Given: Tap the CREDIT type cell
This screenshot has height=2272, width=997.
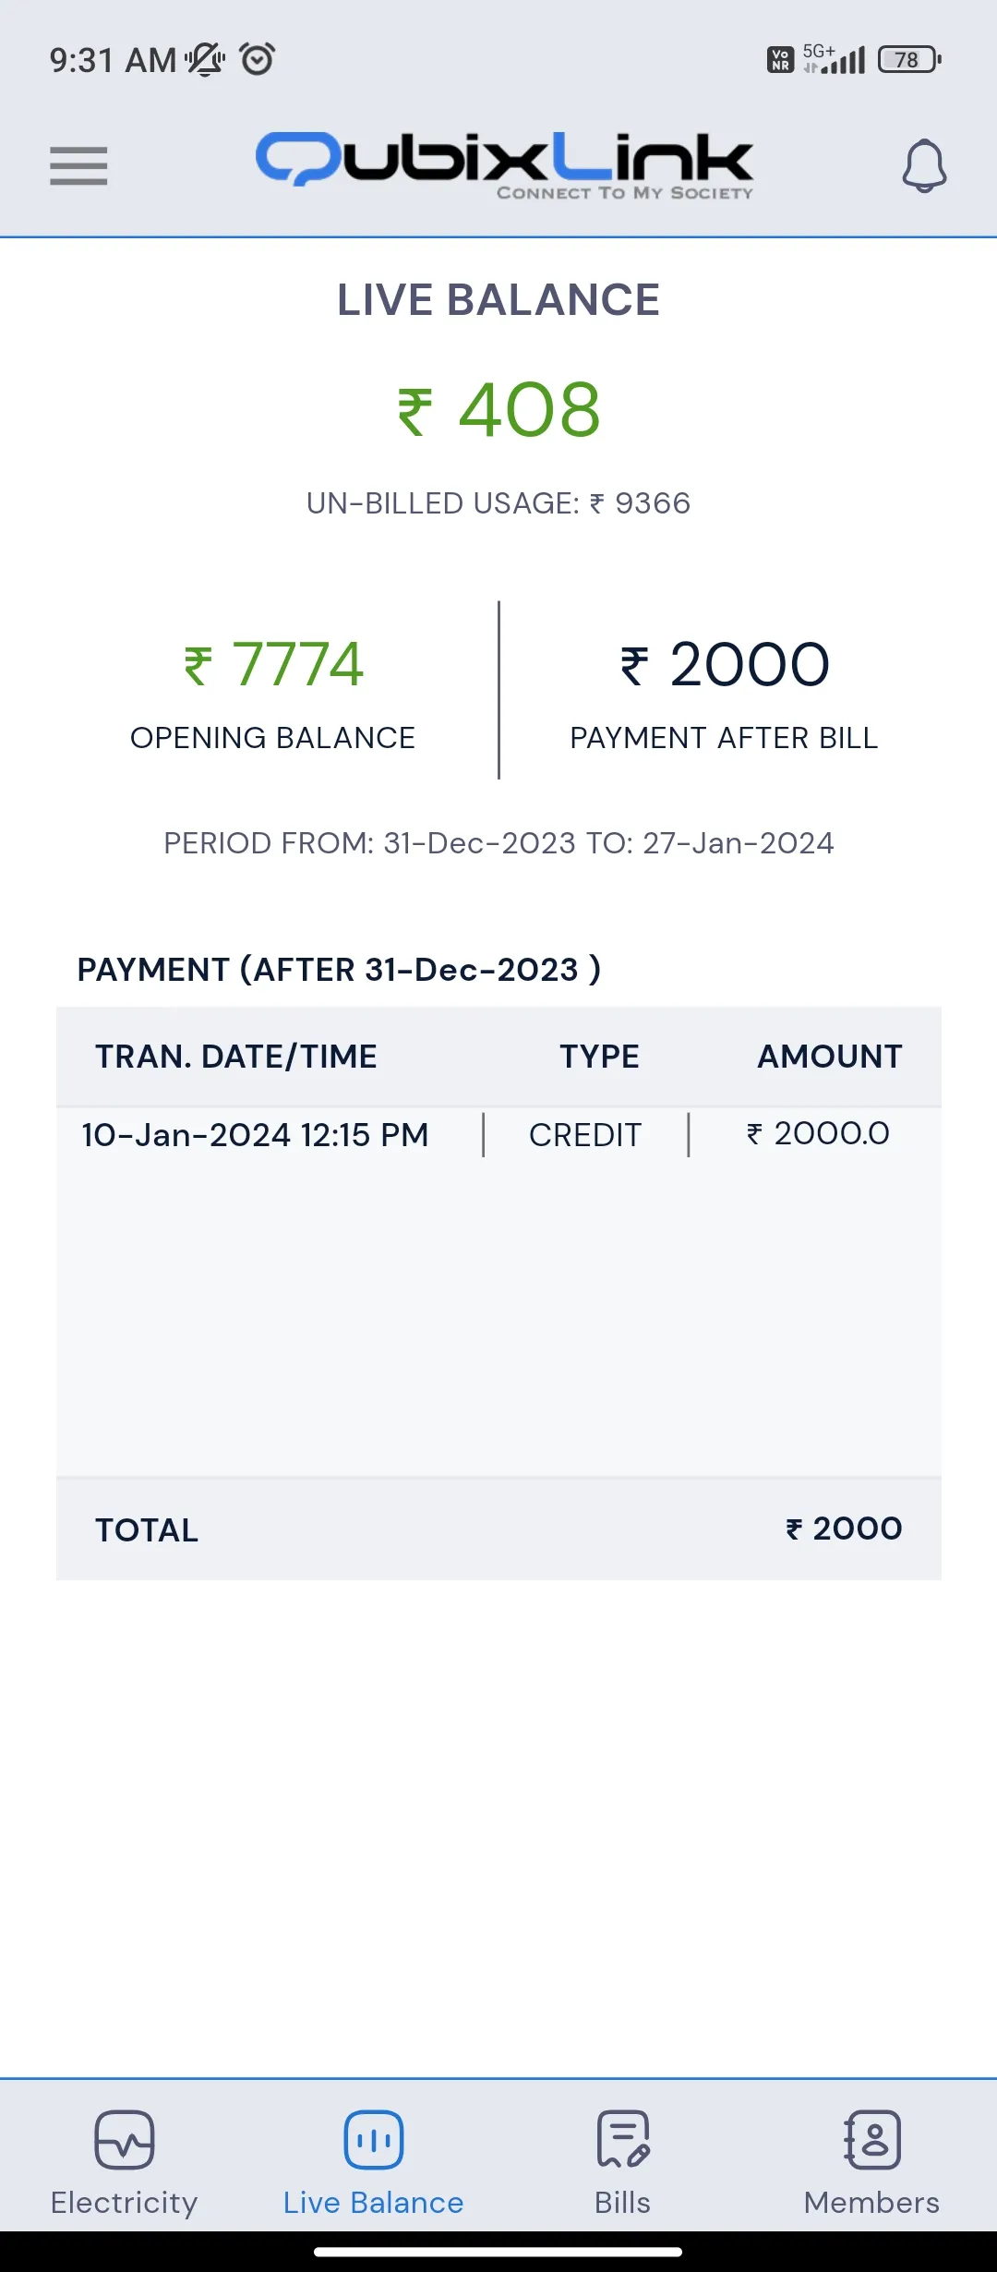Looking at the screenshot, I should tap(585, 1135).
